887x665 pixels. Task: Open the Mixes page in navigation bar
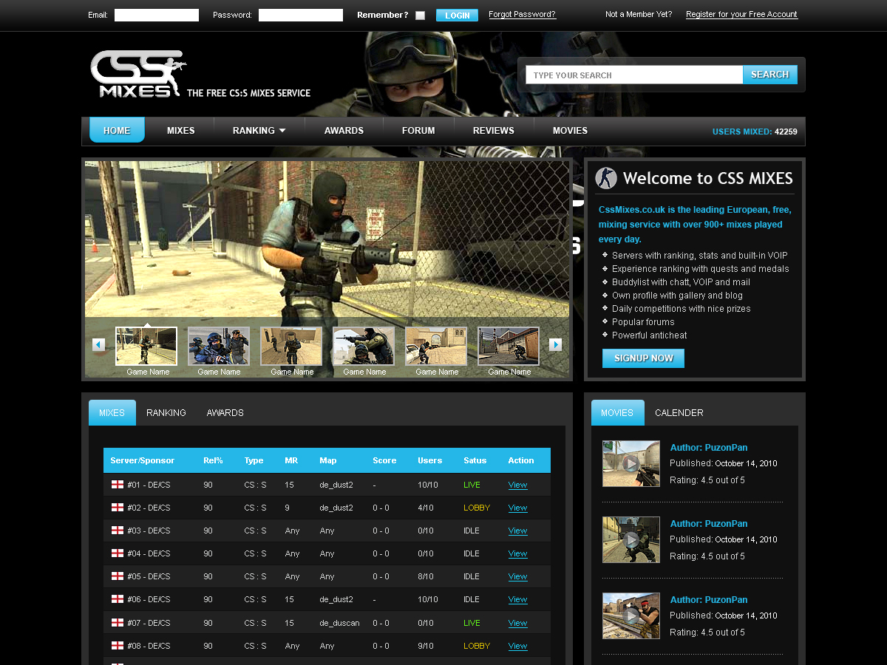[x=180, y=131]
